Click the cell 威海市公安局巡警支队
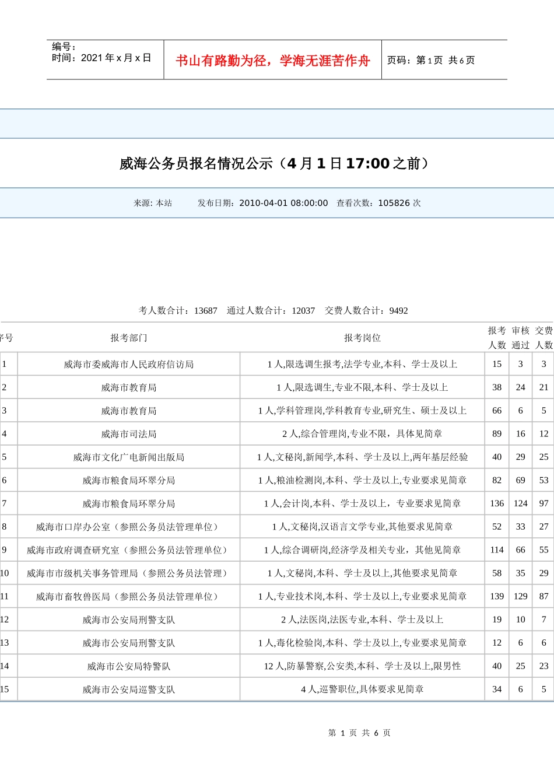 [129, 689]
